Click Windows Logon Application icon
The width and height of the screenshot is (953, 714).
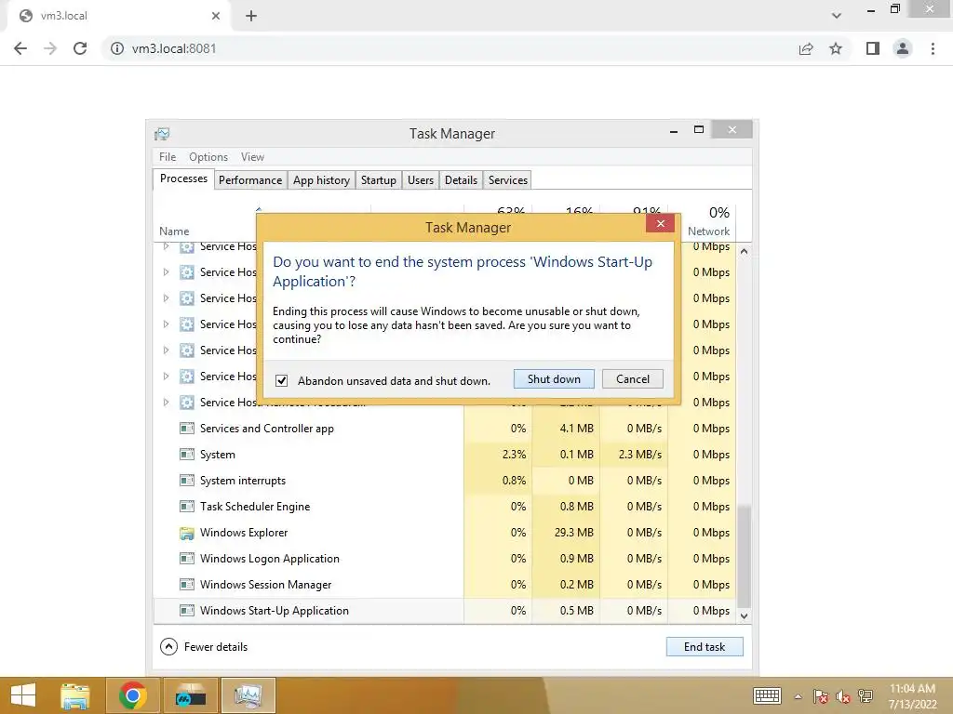pyautogui.click(x=186, y=559)
